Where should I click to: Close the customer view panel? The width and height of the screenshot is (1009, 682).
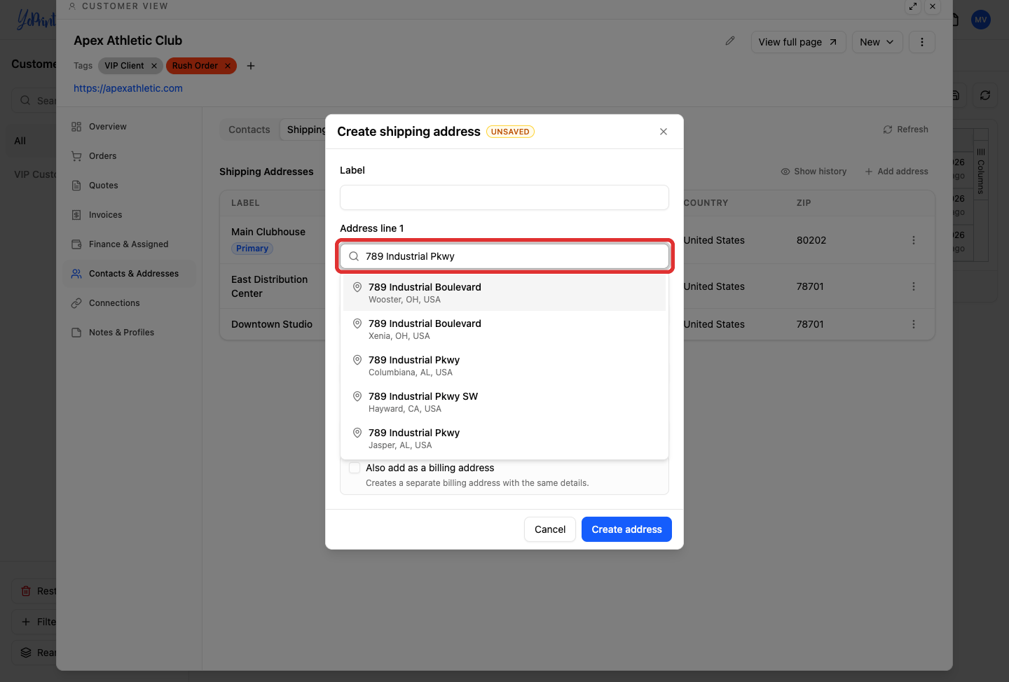click(x=933, y=6)
